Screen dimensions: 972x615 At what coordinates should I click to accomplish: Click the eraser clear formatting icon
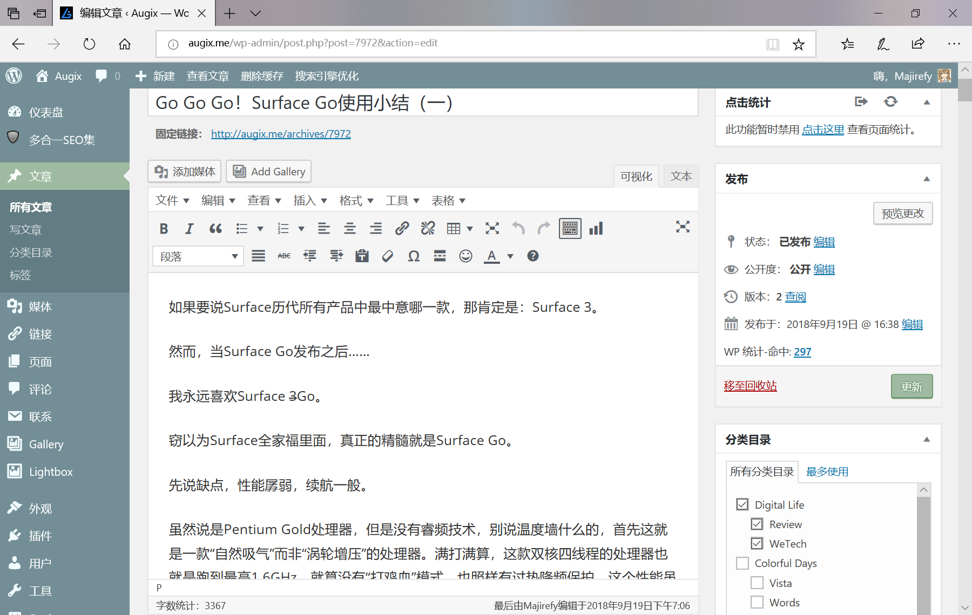tap(387, 256)
